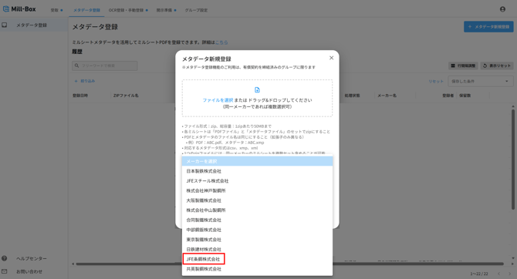Click the 表示リセット button
The height and width of the screenshot is (279, 517).
tap(497, 66)
